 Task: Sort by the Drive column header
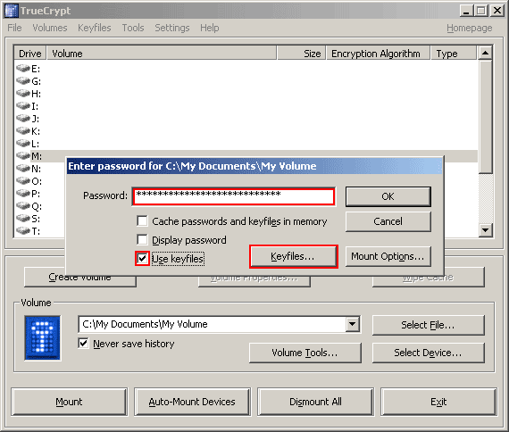(x=30, y=54)
